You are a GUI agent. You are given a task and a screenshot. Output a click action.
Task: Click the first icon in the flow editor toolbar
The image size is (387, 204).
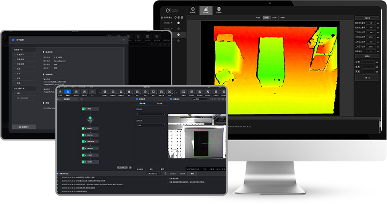point(59,91)
